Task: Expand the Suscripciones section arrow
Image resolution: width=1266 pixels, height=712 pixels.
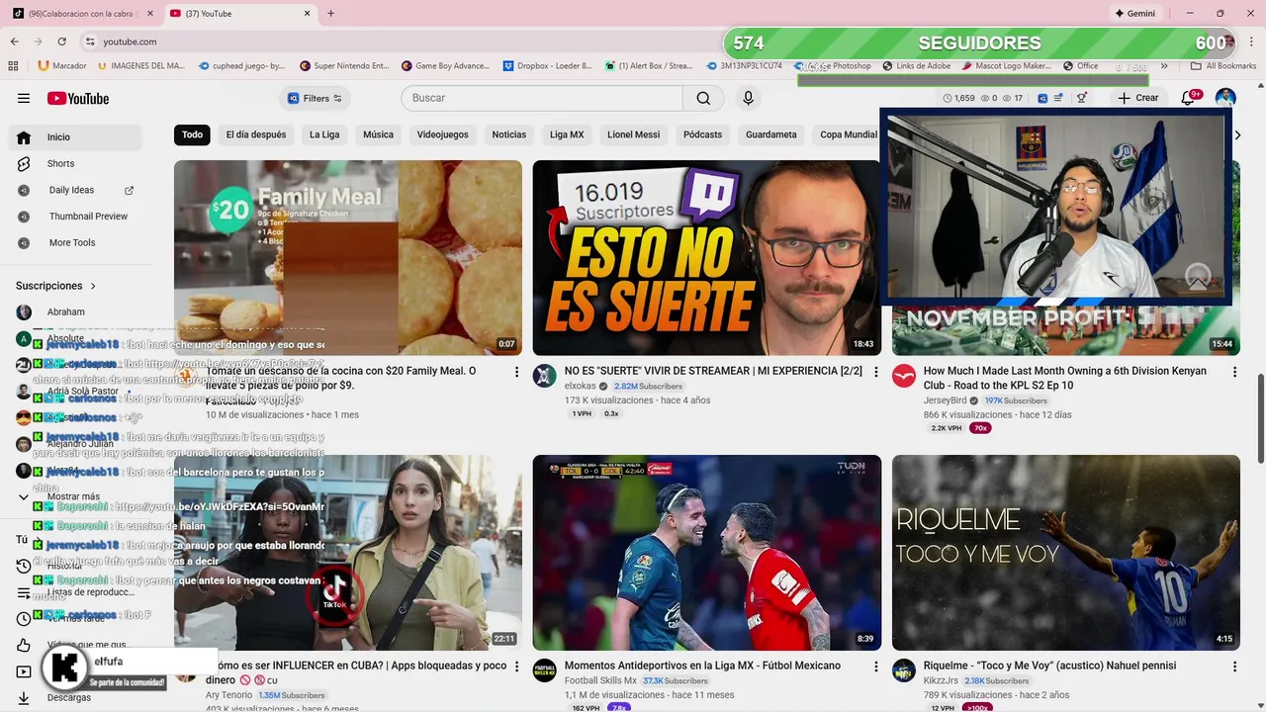Action: (94, 286)
